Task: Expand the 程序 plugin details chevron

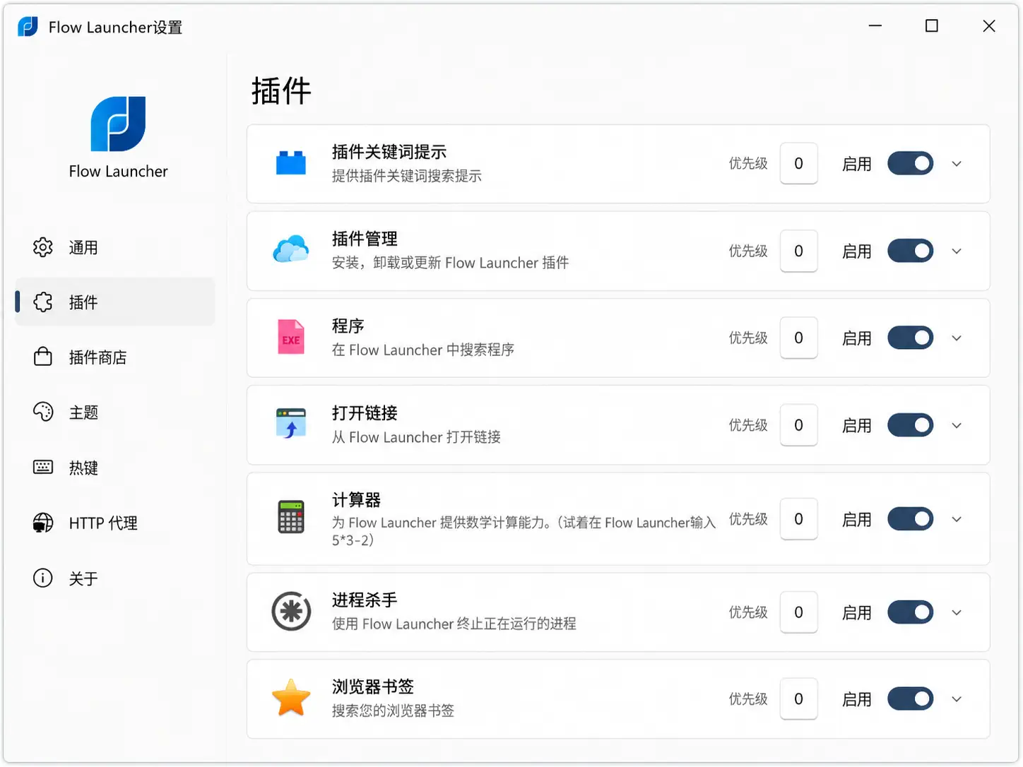Action: (957, 338)
